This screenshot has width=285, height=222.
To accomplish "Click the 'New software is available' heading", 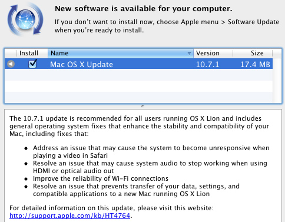I will [144, 9].
